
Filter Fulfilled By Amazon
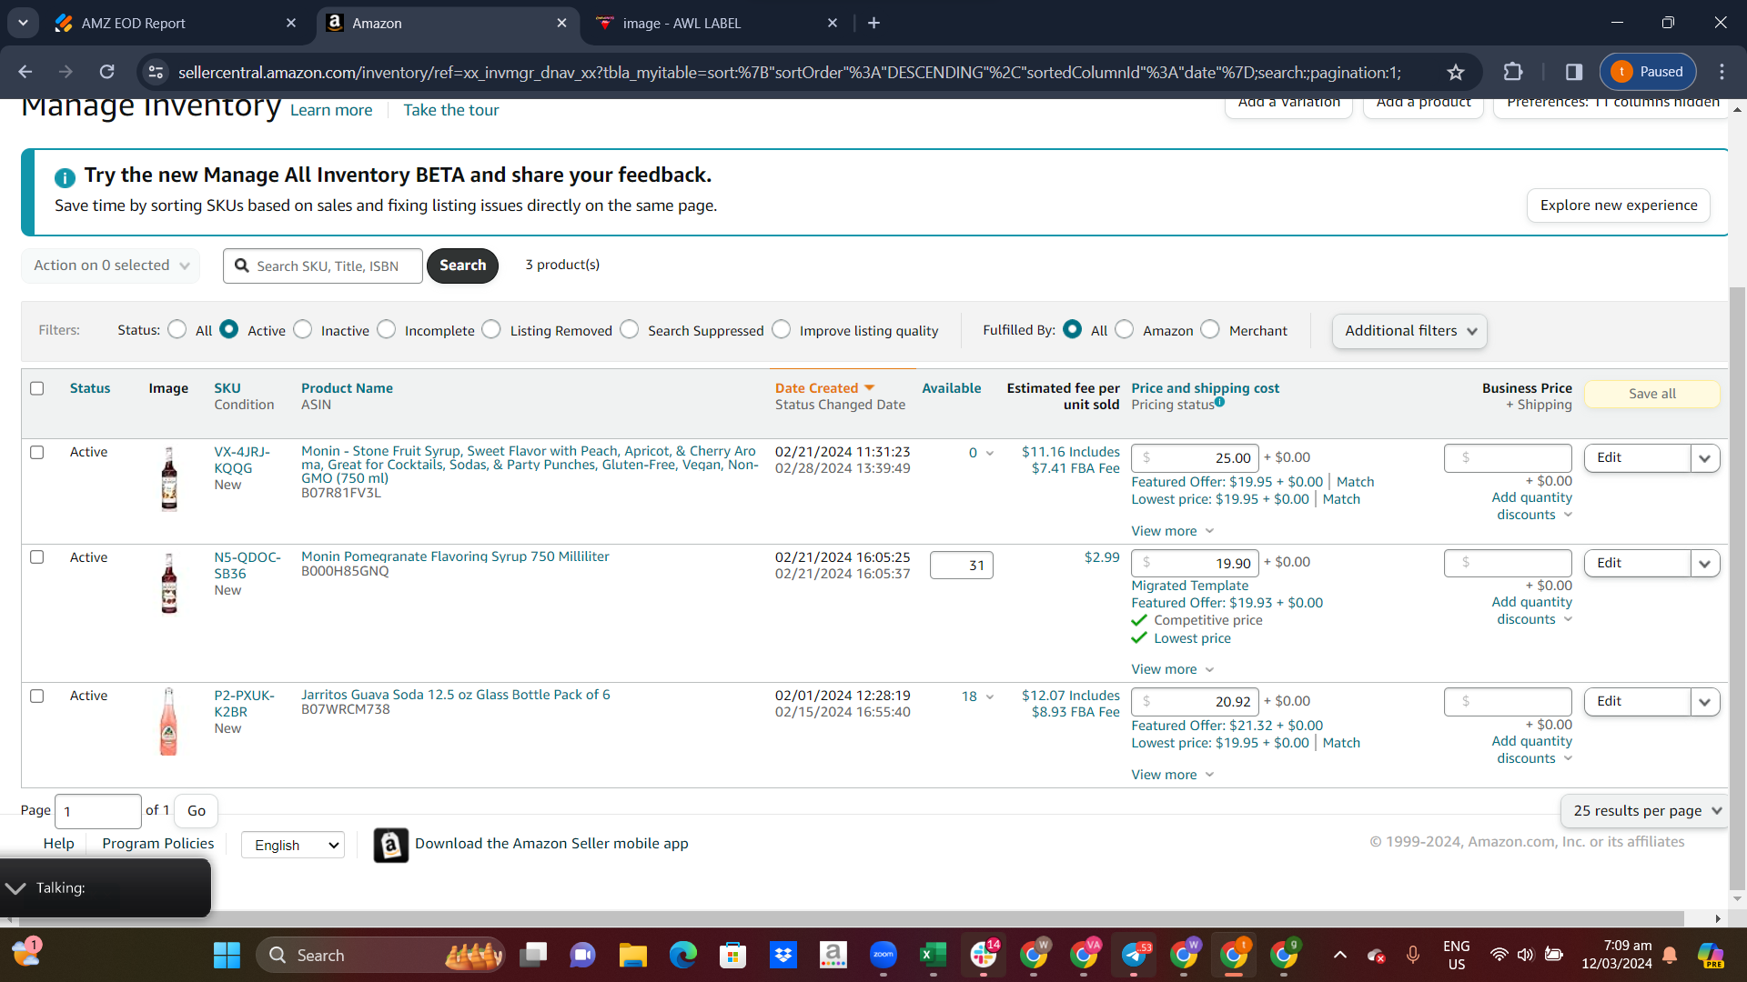1125,329
